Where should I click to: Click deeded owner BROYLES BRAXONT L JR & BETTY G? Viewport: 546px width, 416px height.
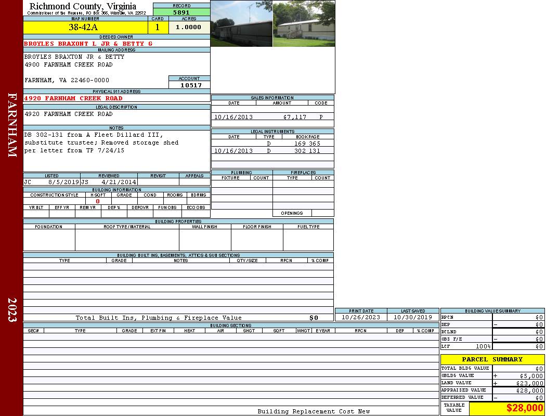(88, 44)
